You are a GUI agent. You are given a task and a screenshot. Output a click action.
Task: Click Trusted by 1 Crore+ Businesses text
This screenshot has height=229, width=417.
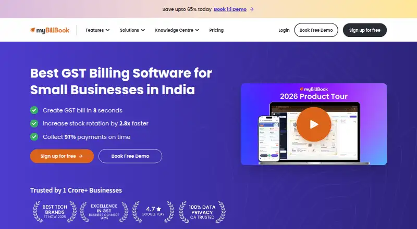coord(76,190)
